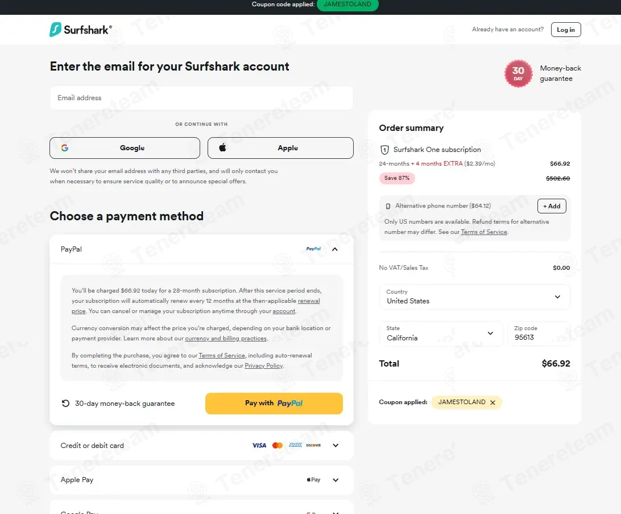Expand the Credit or debit card option
Screen dimensions: 621x514
(336, 446)
